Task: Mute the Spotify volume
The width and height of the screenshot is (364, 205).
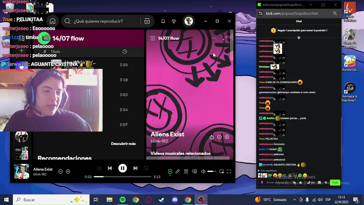Action: point(203,171)
